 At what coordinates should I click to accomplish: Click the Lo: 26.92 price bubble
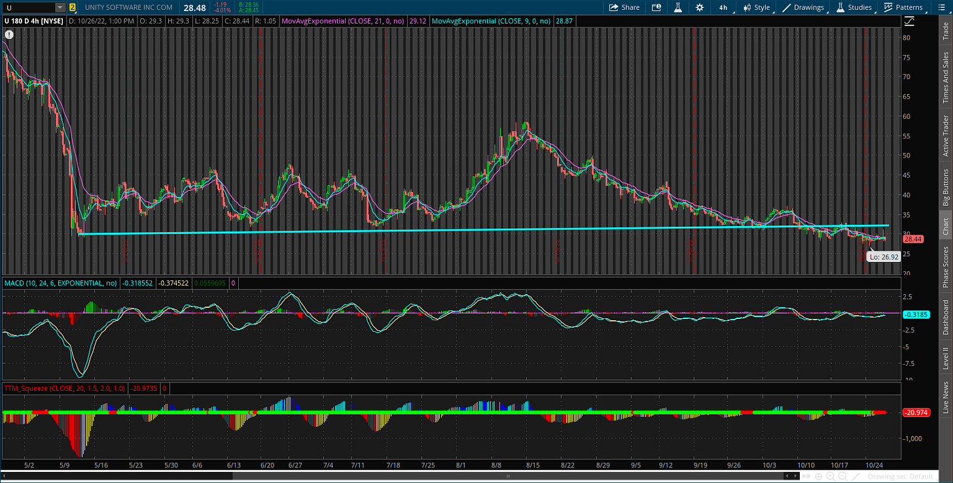884,257
